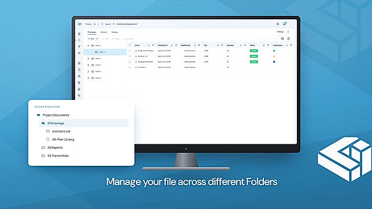Open the highlighted documents icon in sidebar
Viewport: 372px width, 209px height.
pos(79,40)
